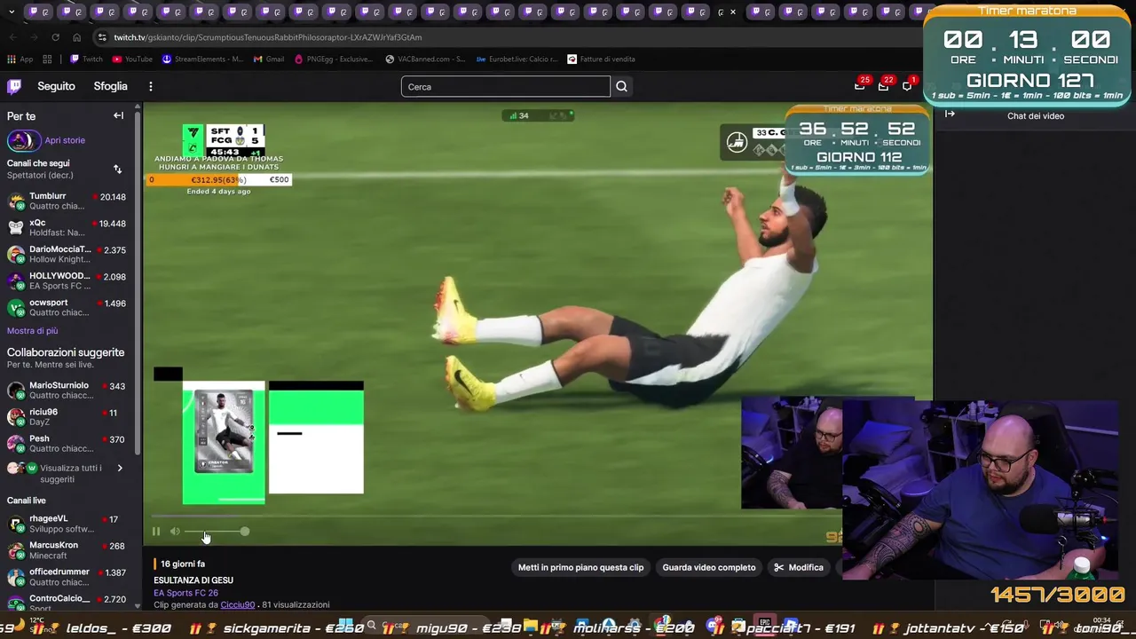Open Pesh channel in sidebar
This screenshot has width=1136, height=639.
(x=67, y=443)
